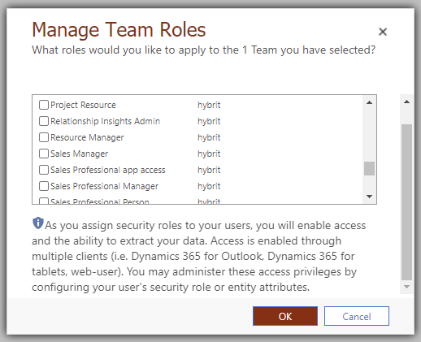421x342 pixels.
Task: Close the dialog with the X icon
Action: (383, 32)
